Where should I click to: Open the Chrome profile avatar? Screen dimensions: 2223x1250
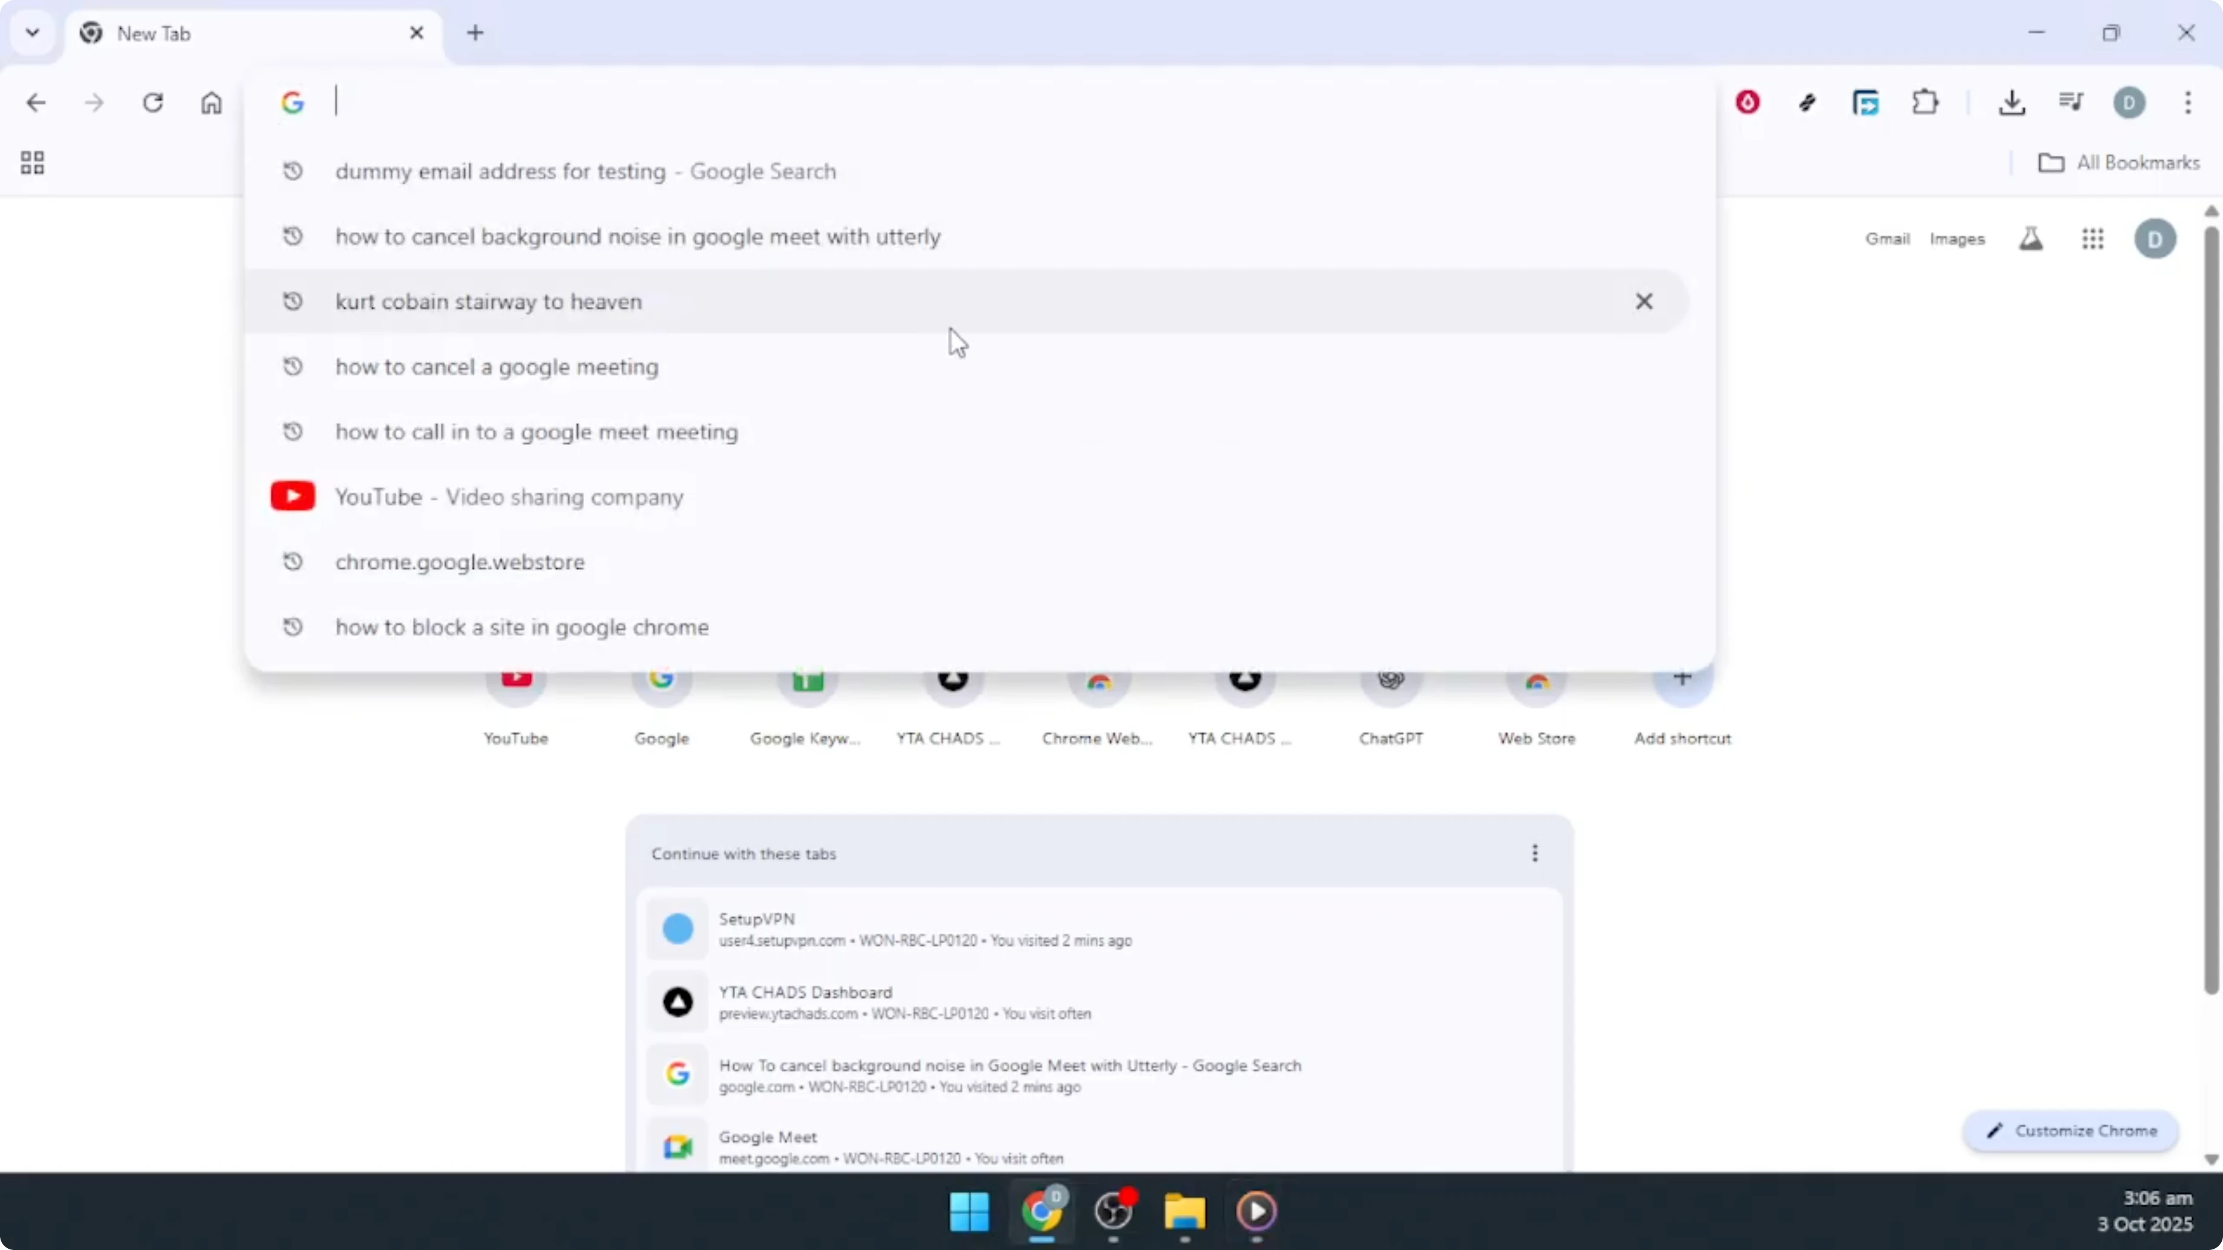2130,103
